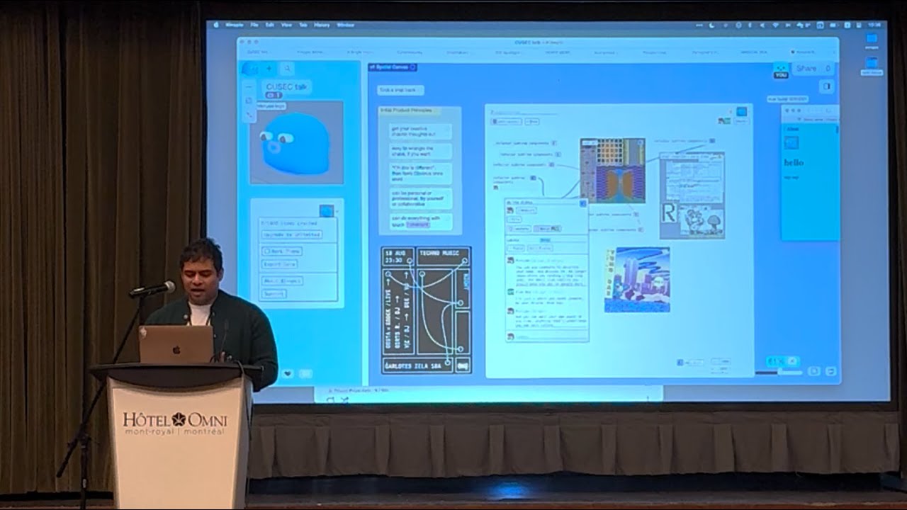The height and width of the screenshot is (510, 907).
Task: Select the 'easy to wrangle the chaos' card
Action: 420,152
